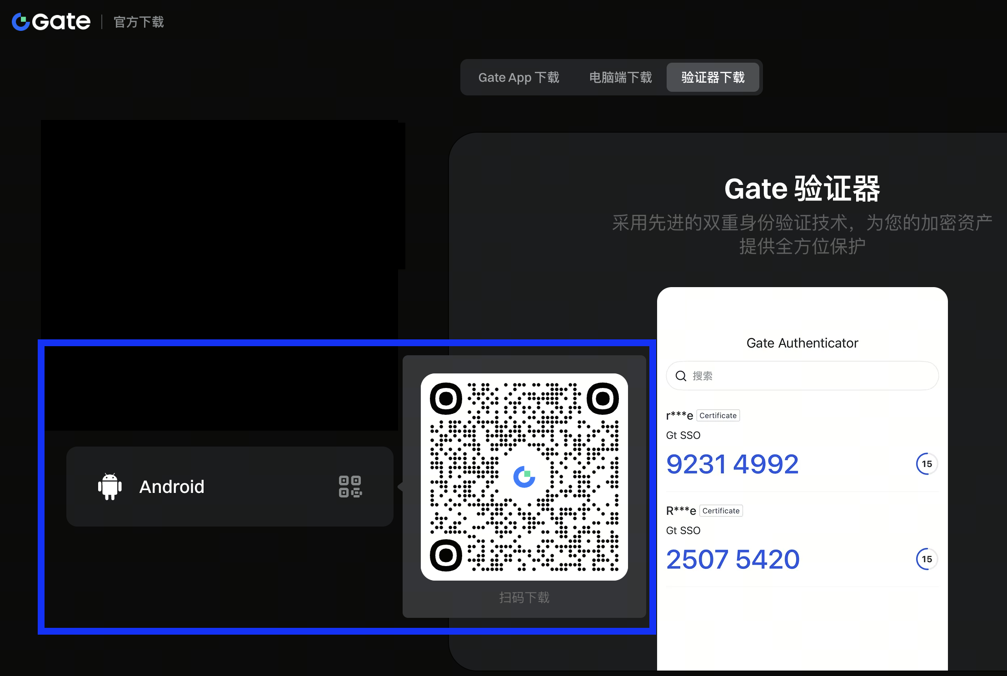Select the 验证器下载 tab
Image resolution: width=1007 pixels, height=676 pixels.
click(x=713, y=77)
